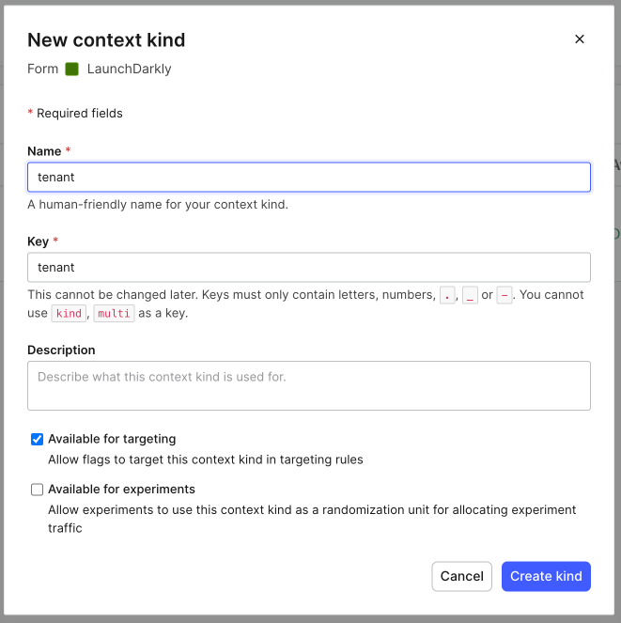Click the Create kind button

point(546,576)
